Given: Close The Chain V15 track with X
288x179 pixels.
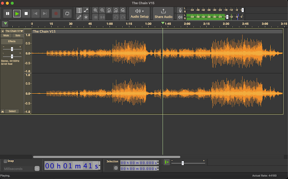Looking at the screenshot, I should coord(3,31).
